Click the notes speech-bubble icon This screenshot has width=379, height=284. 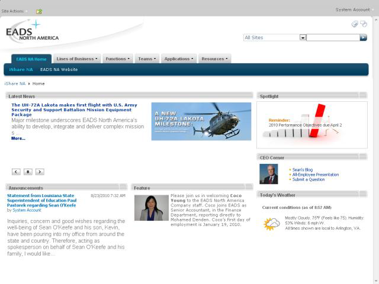[364, 24]
